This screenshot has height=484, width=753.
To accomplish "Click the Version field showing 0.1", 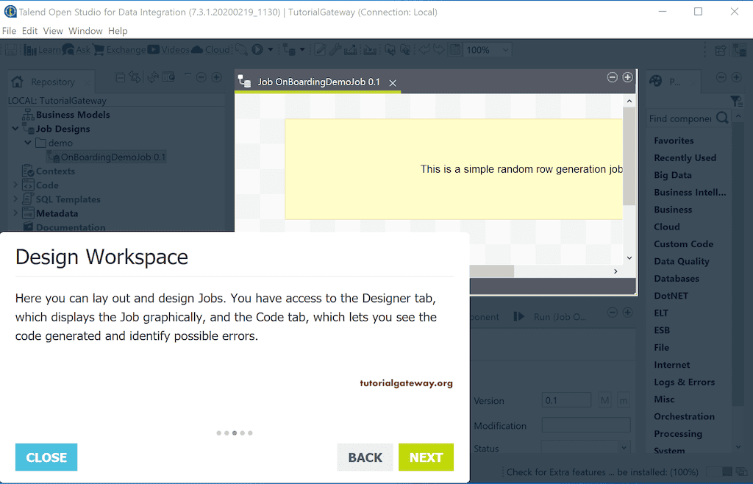I will (566, 400).
